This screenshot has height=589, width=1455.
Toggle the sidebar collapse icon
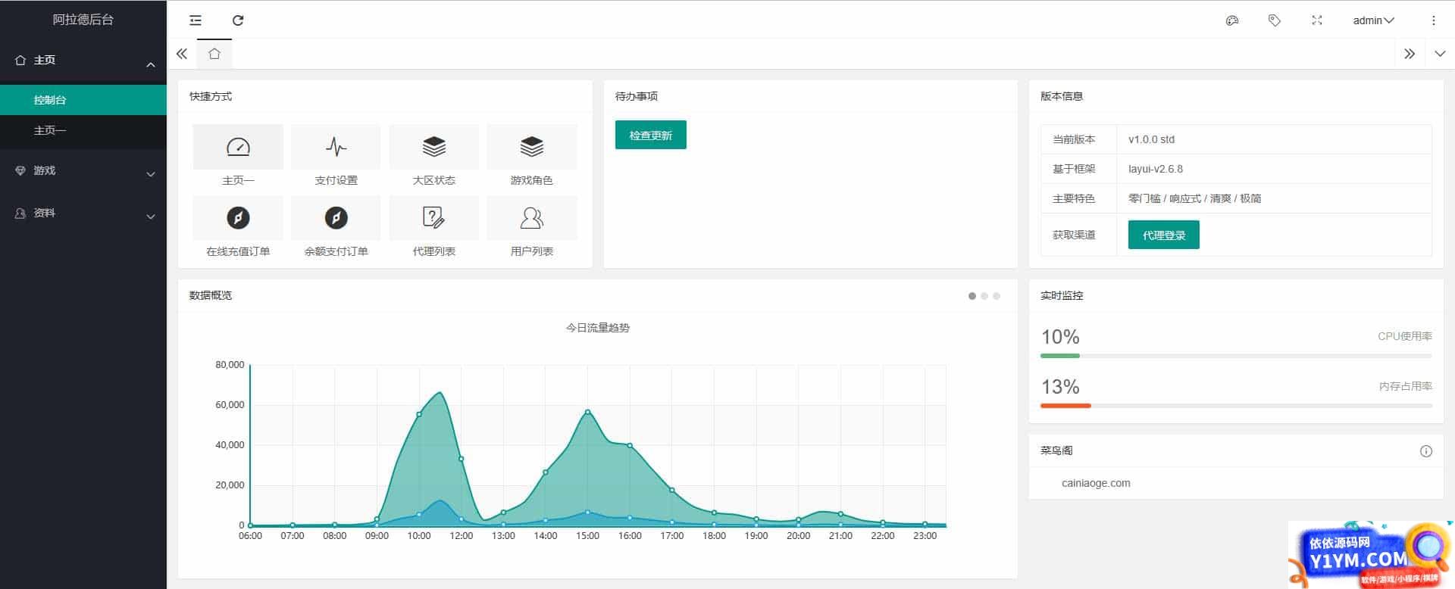[x=196, y=20]
